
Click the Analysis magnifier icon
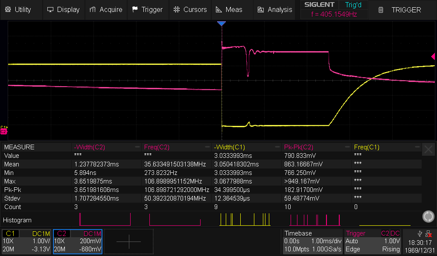click(260, 9)
